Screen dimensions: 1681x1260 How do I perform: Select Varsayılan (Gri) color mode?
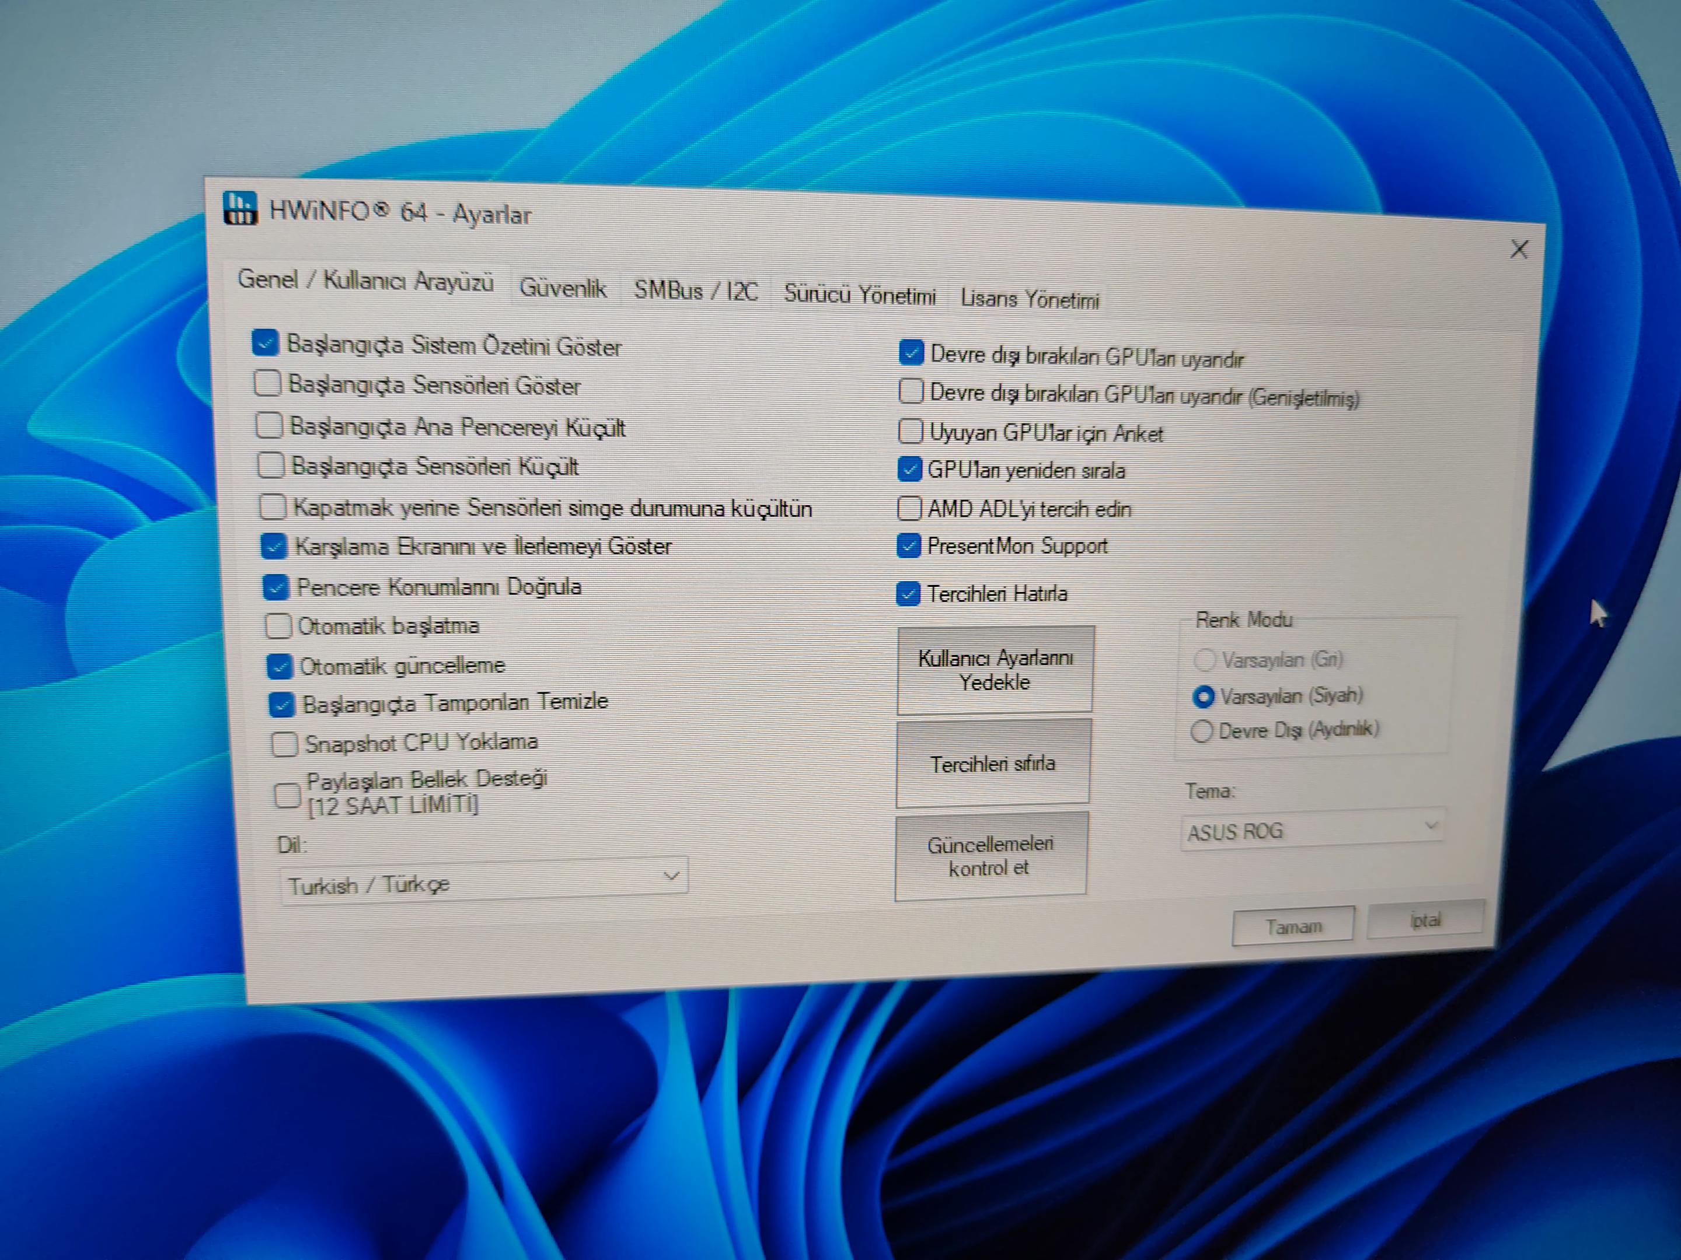(1205, 659)
